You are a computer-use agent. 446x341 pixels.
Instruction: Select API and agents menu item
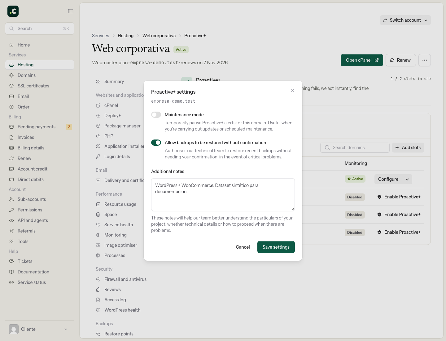(x=40, y=220)
